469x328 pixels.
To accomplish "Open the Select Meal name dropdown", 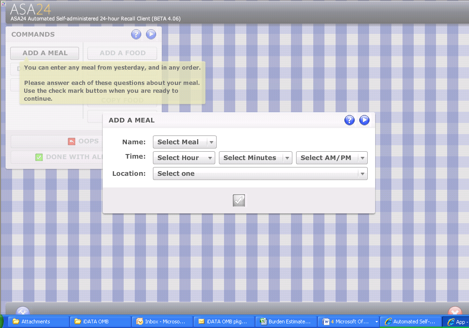I will tap(185, 142).
